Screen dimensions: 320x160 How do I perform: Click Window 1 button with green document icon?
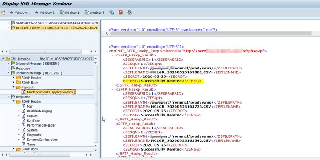coord(70,12)
